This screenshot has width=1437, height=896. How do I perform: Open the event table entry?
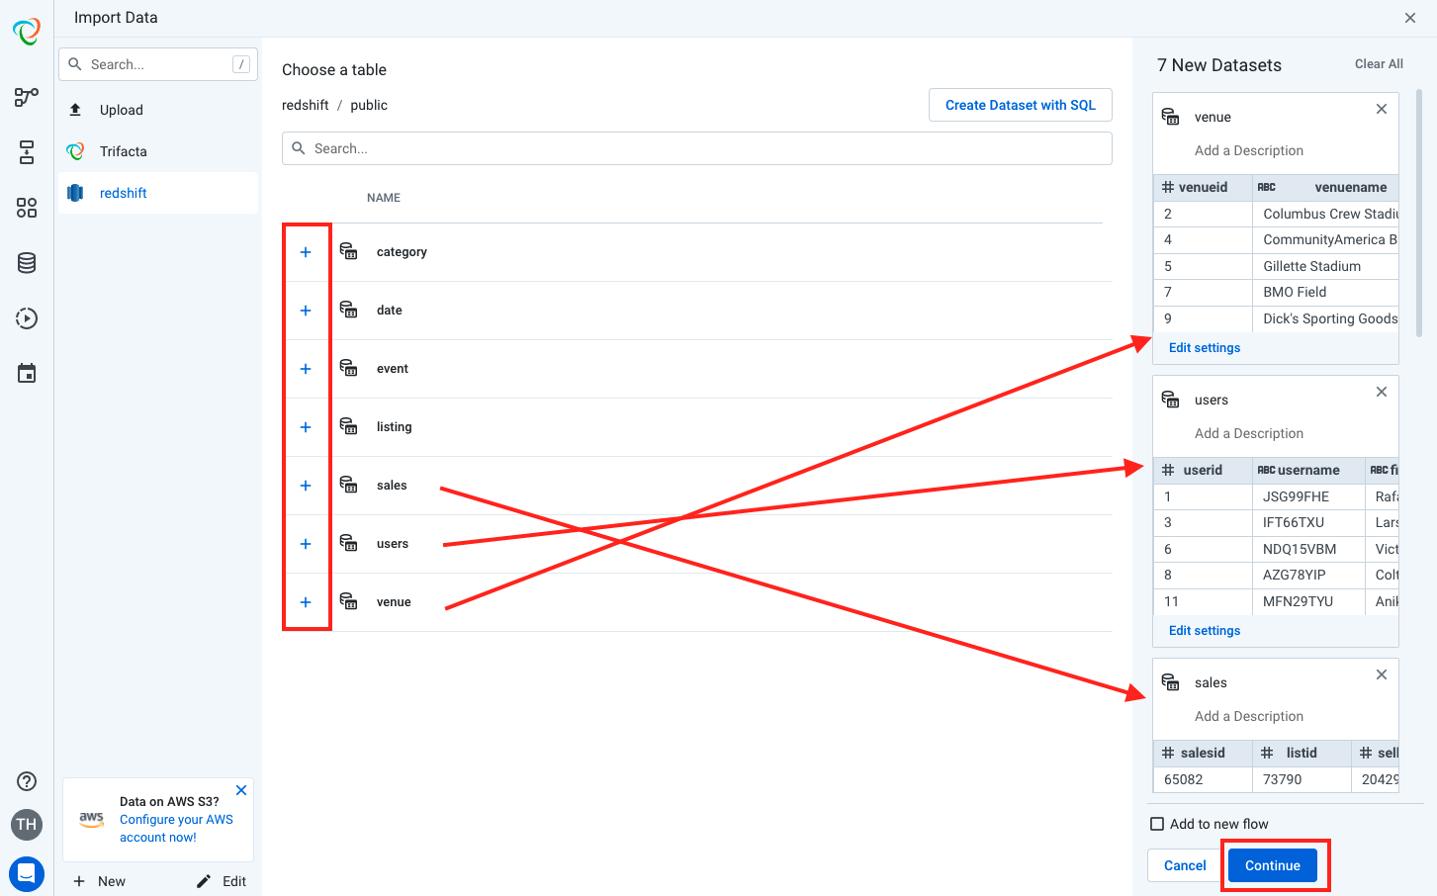[392, 368]
